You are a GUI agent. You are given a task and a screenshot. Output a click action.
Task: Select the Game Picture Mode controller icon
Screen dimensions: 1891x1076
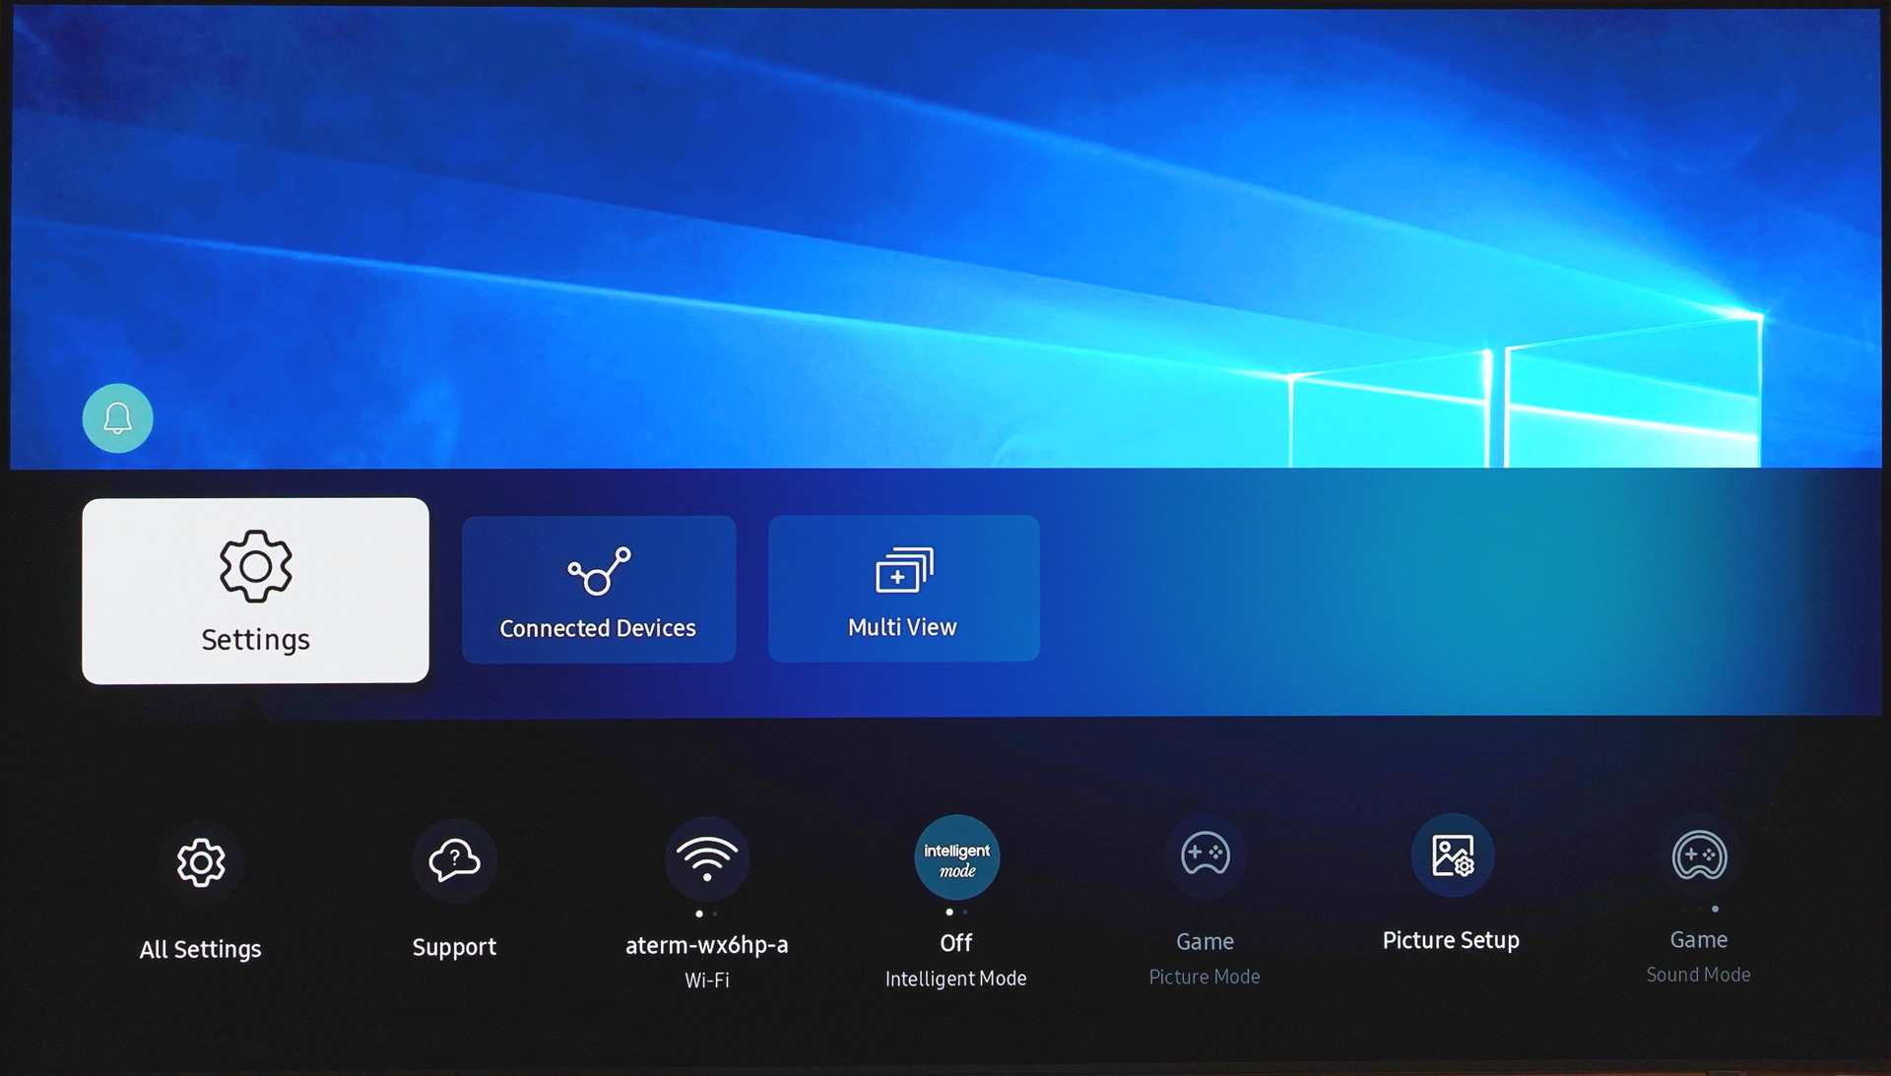click(1206, 854)
